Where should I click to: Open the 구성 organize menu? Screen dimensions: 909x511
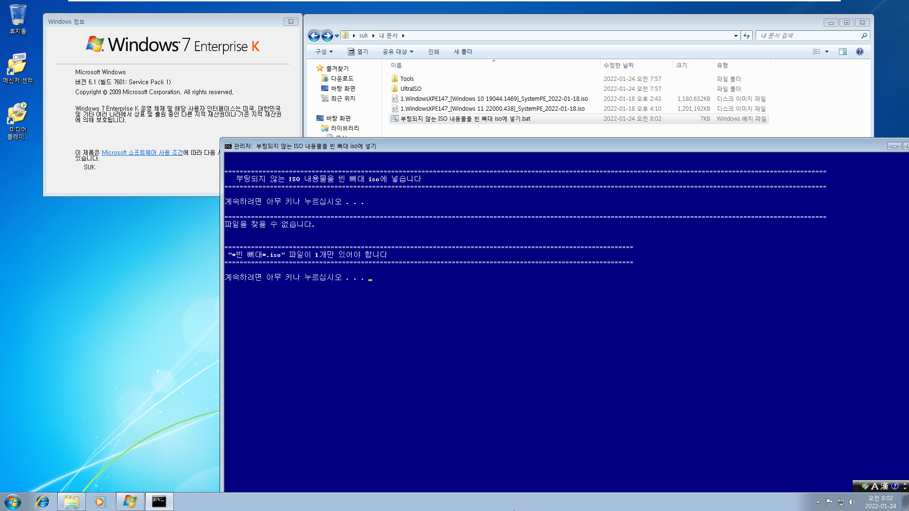(324, 52)
